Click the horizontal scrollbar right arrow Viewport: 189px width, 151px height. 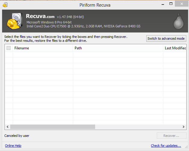pos(184,127)
